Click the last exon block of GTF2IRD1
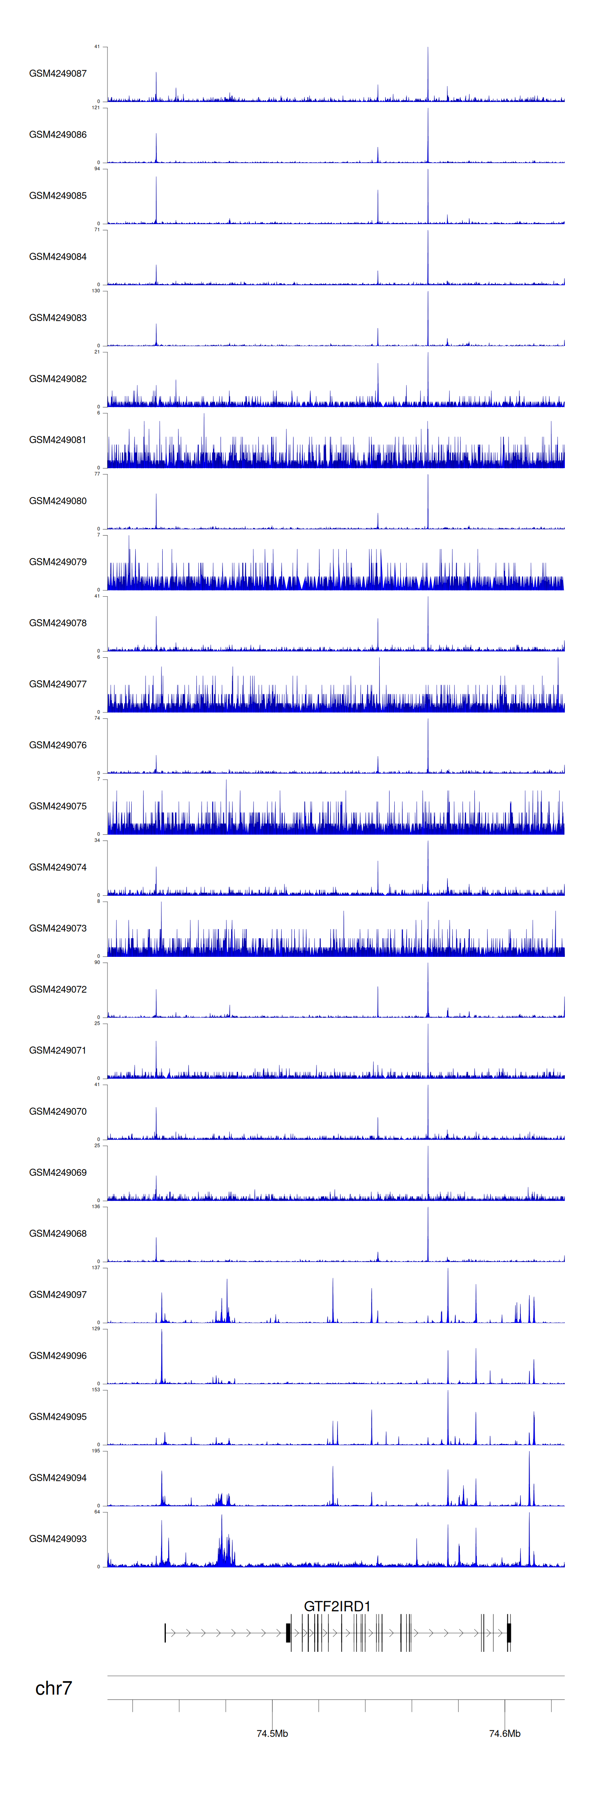This screenshot has height=1805, width=595. 509,1632
